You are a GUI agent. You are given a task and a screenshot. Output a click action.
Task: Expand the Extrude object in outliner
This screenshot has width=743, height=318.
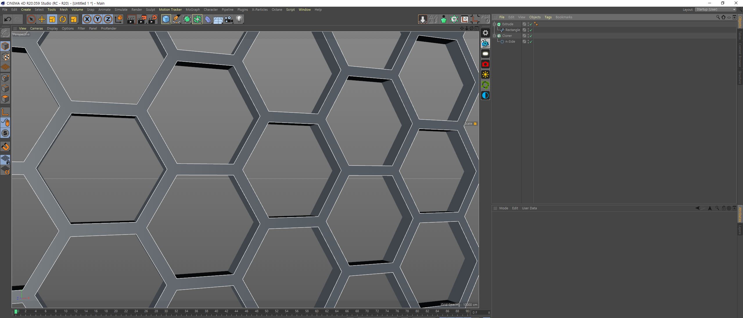[x=494, y=24]
